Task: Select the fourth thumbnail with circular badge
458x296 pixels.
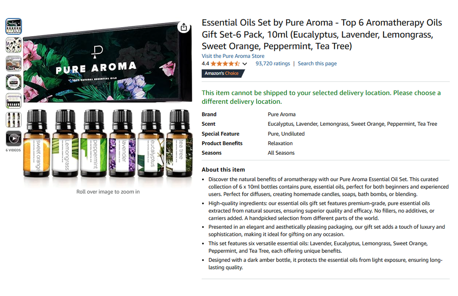Action: click(14, 82)
